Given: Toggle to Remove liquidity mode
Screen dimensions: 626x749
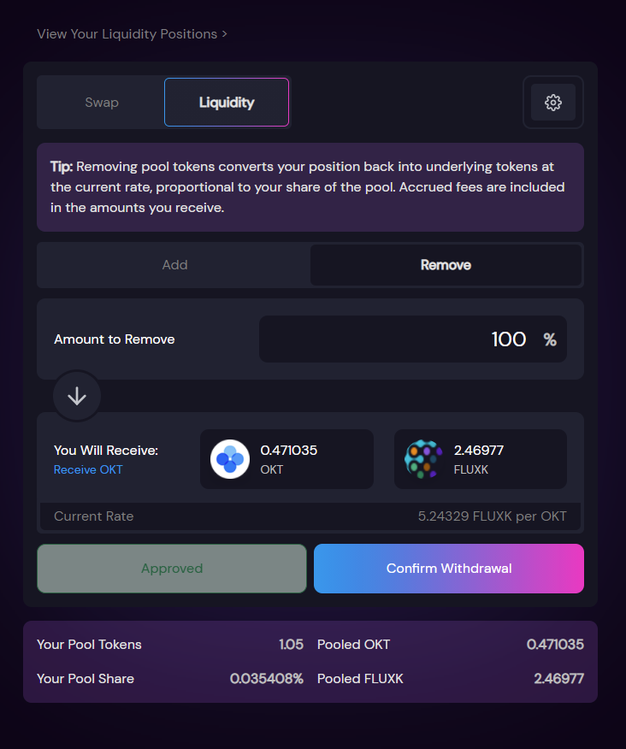Looking at the screenshot, I should (446, 265).
